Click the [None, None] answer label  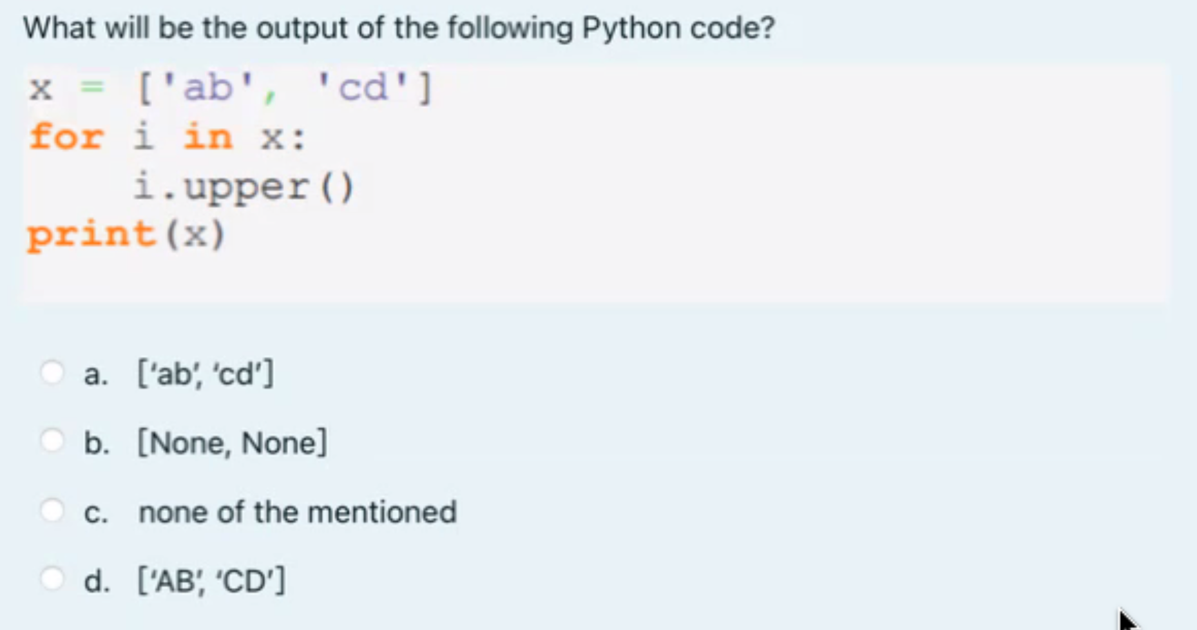[233, 443]
